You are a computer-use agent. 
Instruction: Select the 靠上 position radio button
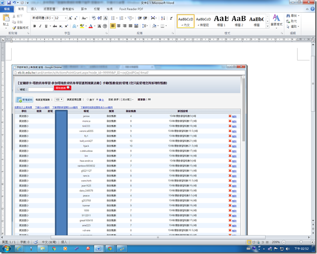[97, 100]
